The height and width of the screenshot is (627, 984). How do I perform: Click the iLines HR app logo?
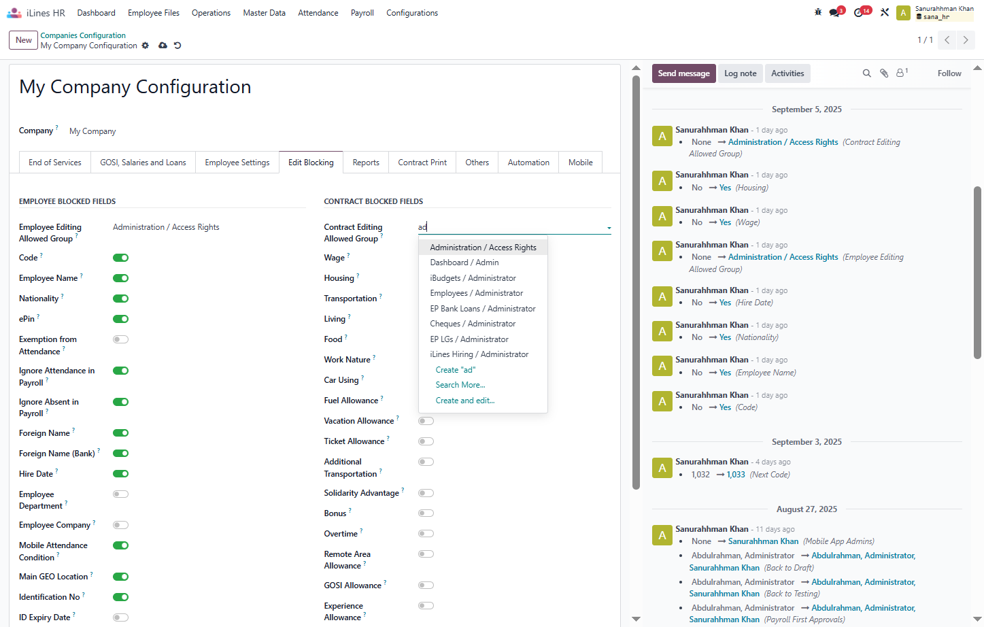click(x=14, y=13)
